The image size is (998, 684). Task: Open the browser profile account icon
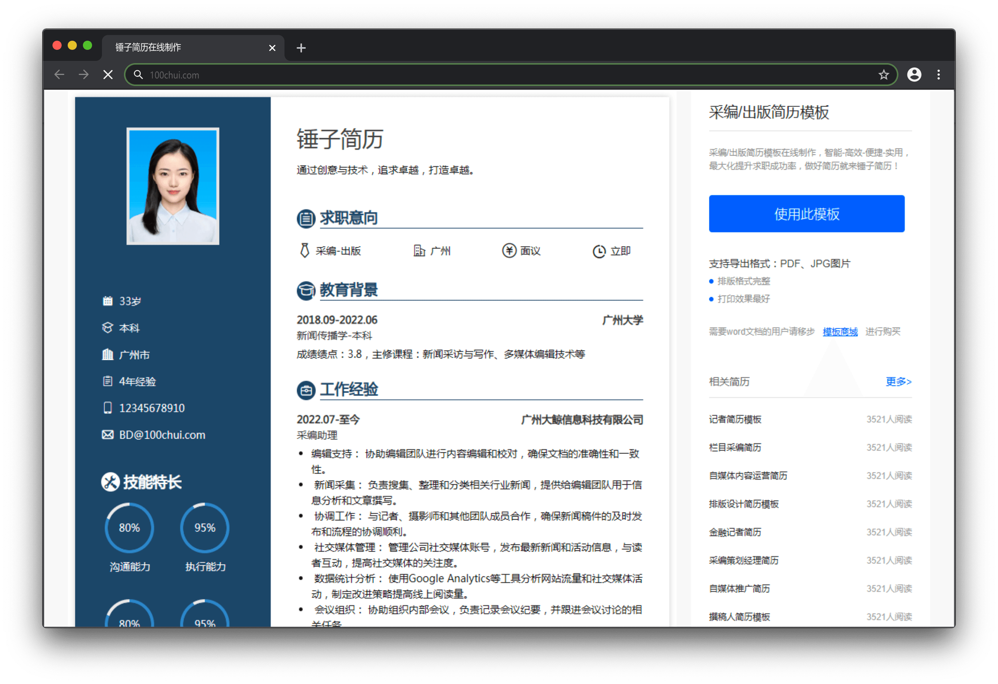tap(914, 75)
